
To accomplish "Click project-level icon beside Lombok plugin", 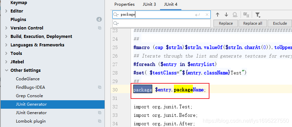I will (x=99, y=121).
